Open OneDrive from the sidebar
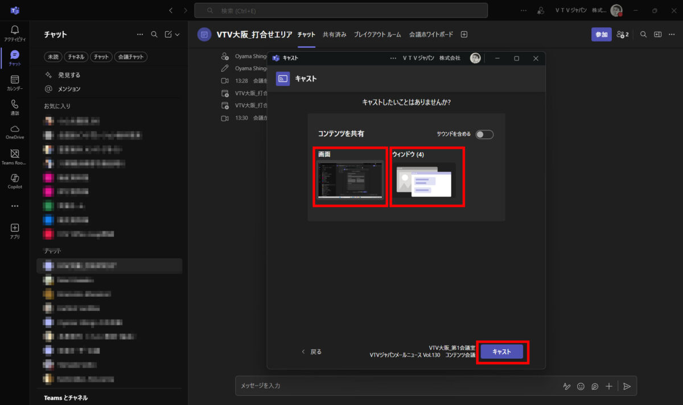Viewport: 683px width, 405px height. pos(15,132)
